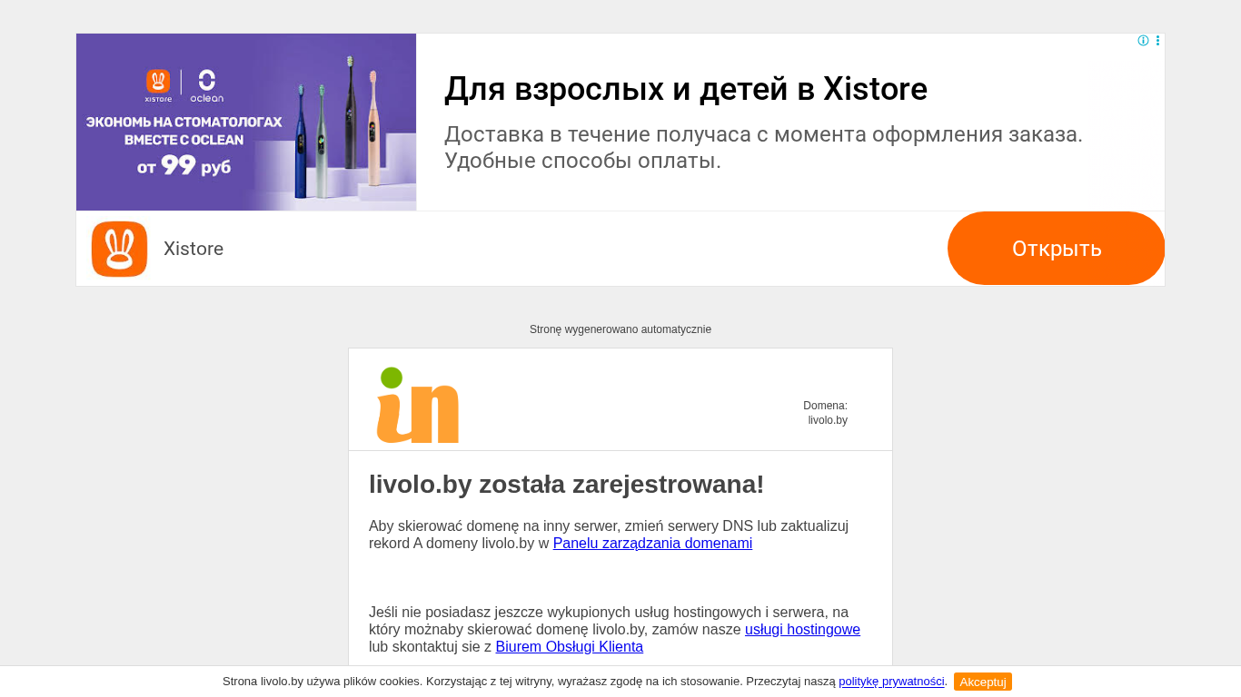Click the ad headline 'Для взрослых и детей в Xistore'

686,89
